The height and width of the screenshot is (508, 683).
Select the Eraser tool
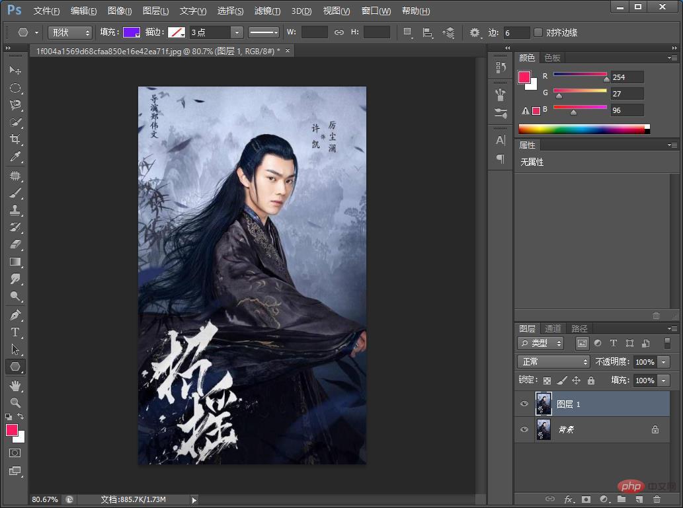tap(15, 244)
